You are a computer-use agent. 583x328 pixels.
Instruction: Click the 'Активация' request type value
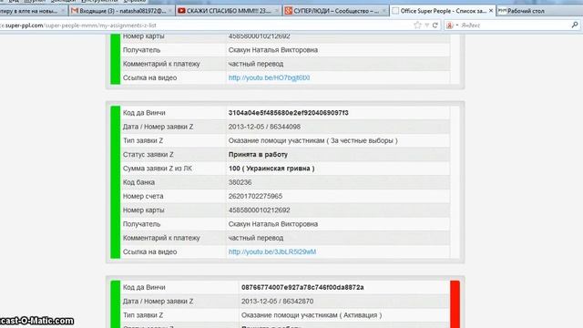(312, 315)
